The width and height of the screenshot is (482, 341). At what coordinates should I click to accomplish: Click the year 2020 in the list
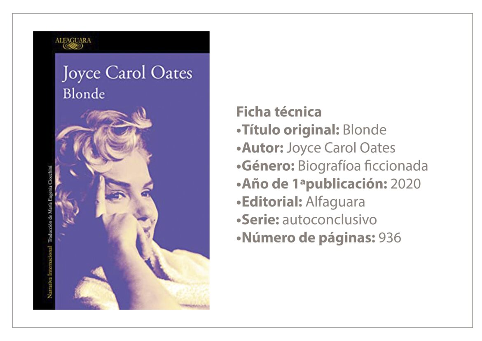click(x=405, y=184)
